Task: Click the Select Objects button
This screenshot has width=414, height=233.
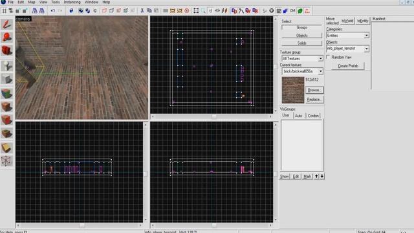Action: click(x=302, y=36)
